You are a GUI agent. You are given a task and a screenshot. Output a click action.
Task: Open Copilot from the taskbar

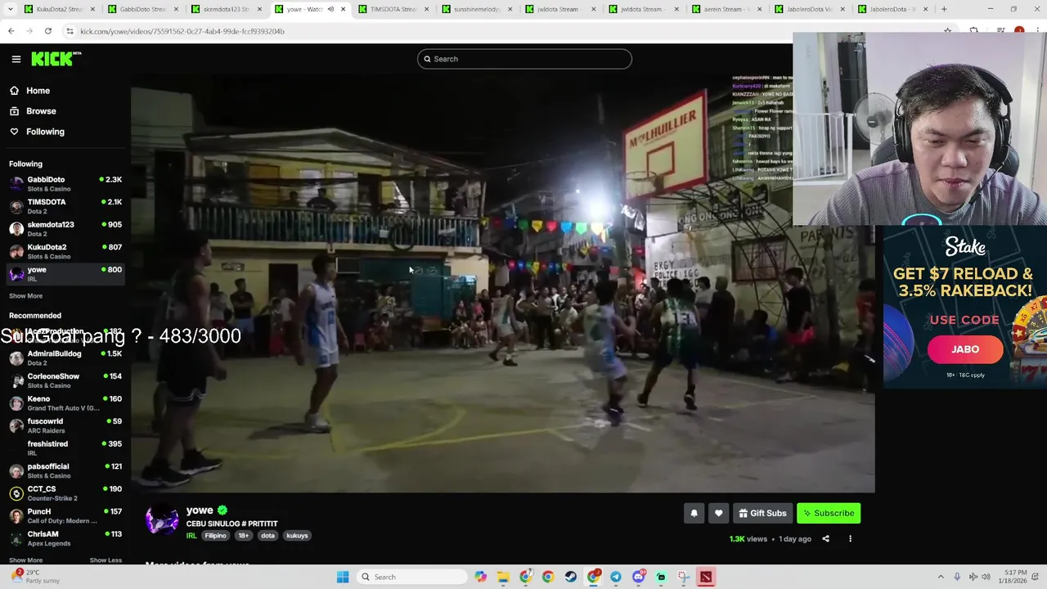tap(481, 577)
